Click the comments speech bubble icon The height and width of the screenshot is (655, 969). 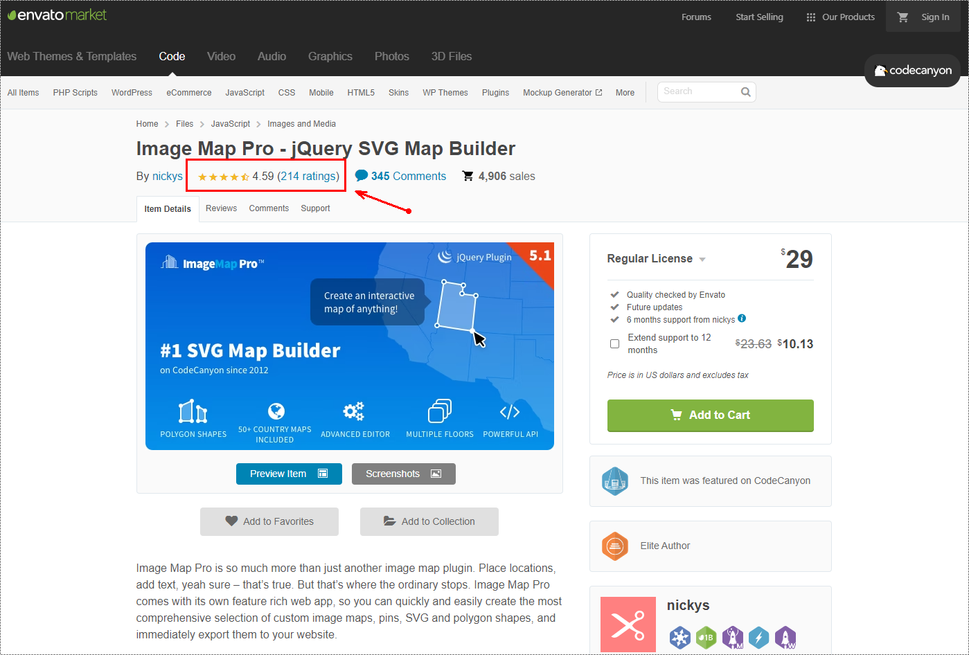362,176
